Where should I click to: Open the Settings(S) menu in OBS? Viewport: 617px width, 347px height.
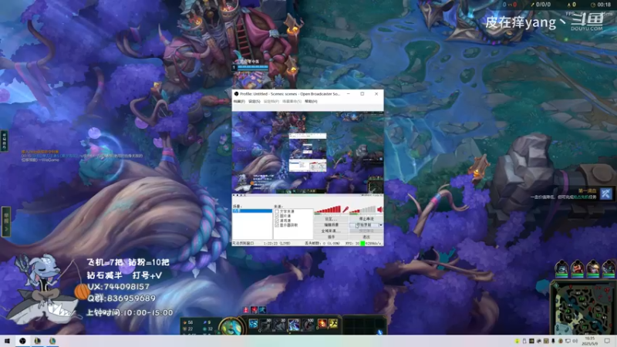pyautogui.click(x=255, y=102)
